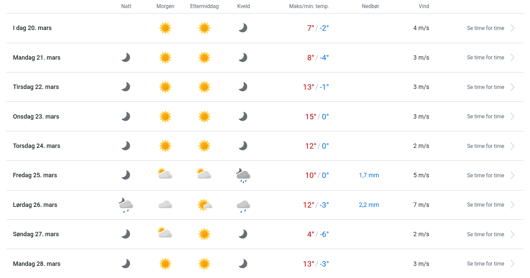Expand today's row with chevron arrow
Image resolution: width=530 pixels, height=278 pixels.
(x=512, y=28)
